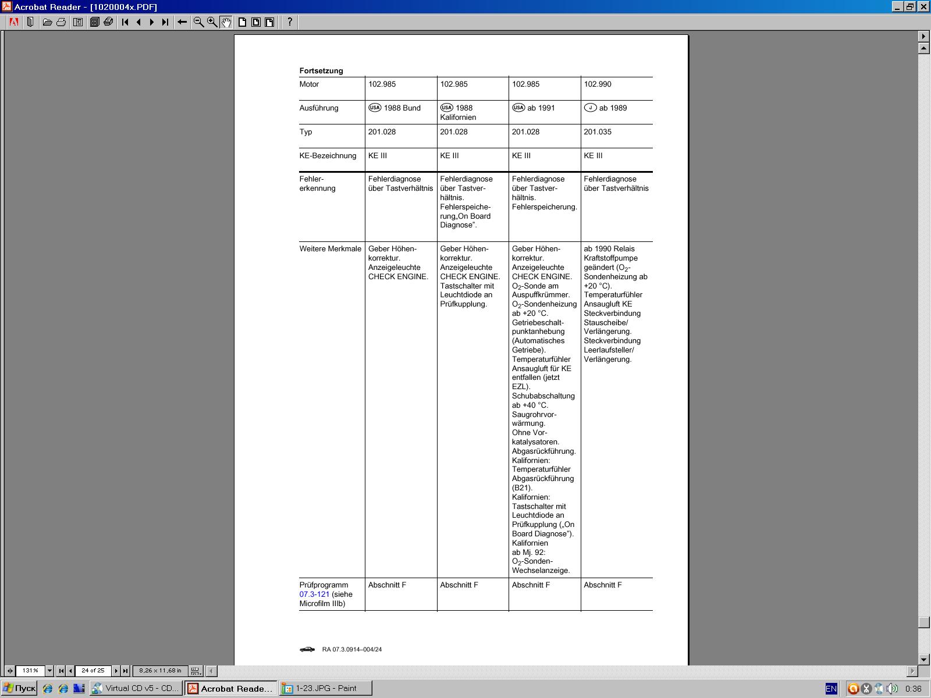
Task: Click the 131% zoom field
Action: [30, 671]
